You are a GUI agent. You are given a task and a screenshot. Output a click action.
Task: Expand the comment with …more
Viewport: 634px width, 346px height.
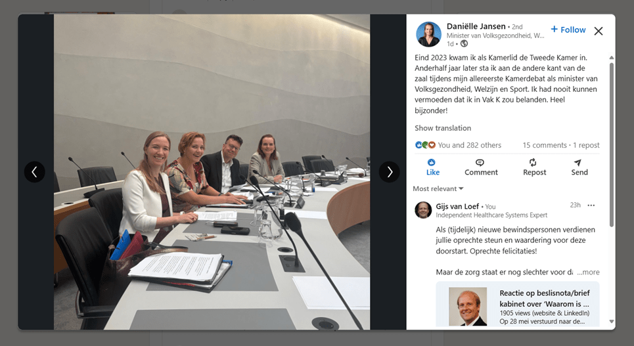point(588,272)
